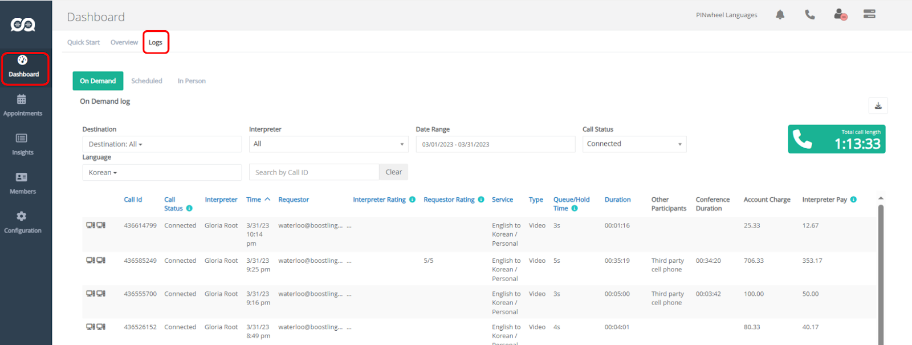Clear the Call ID search
Viewport: 912px width, 345px height.
pos(394,172)
